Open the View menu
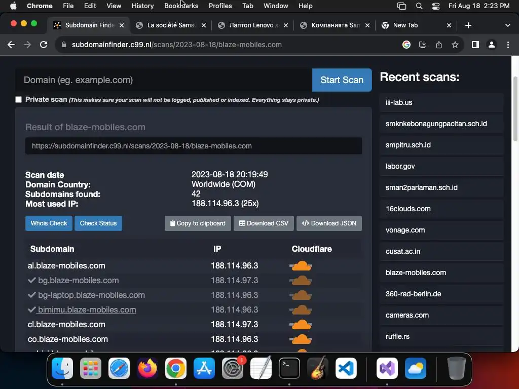This screenshot has height=389, width=519. pyautogui.click(x=114, y=6)
